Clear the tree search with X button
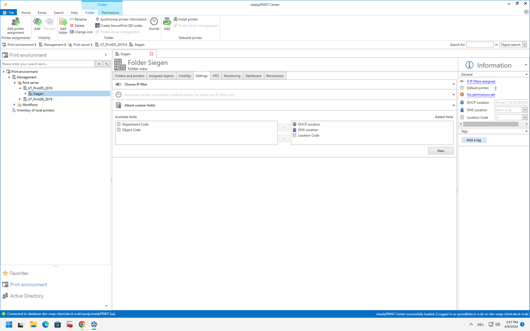Image resolution: width=530 pixels, height=331 pixels. pos(99,64)
